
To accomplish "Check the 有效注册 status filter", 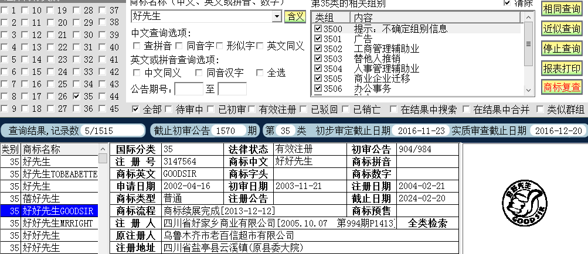I will [x=251, y=109].
